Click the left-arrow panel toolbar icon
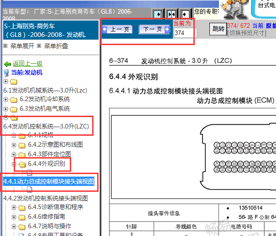The height and width of the screenshot is (236, 276). tap(185, 14)
